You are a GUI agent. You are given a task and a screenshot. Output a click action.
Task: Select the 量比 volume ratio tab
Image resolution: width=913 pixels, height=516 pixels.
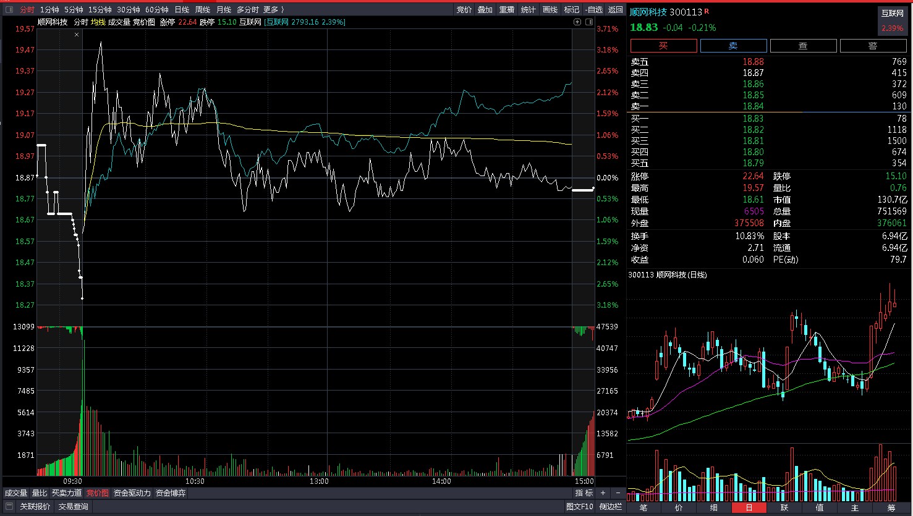coord(40,493)
